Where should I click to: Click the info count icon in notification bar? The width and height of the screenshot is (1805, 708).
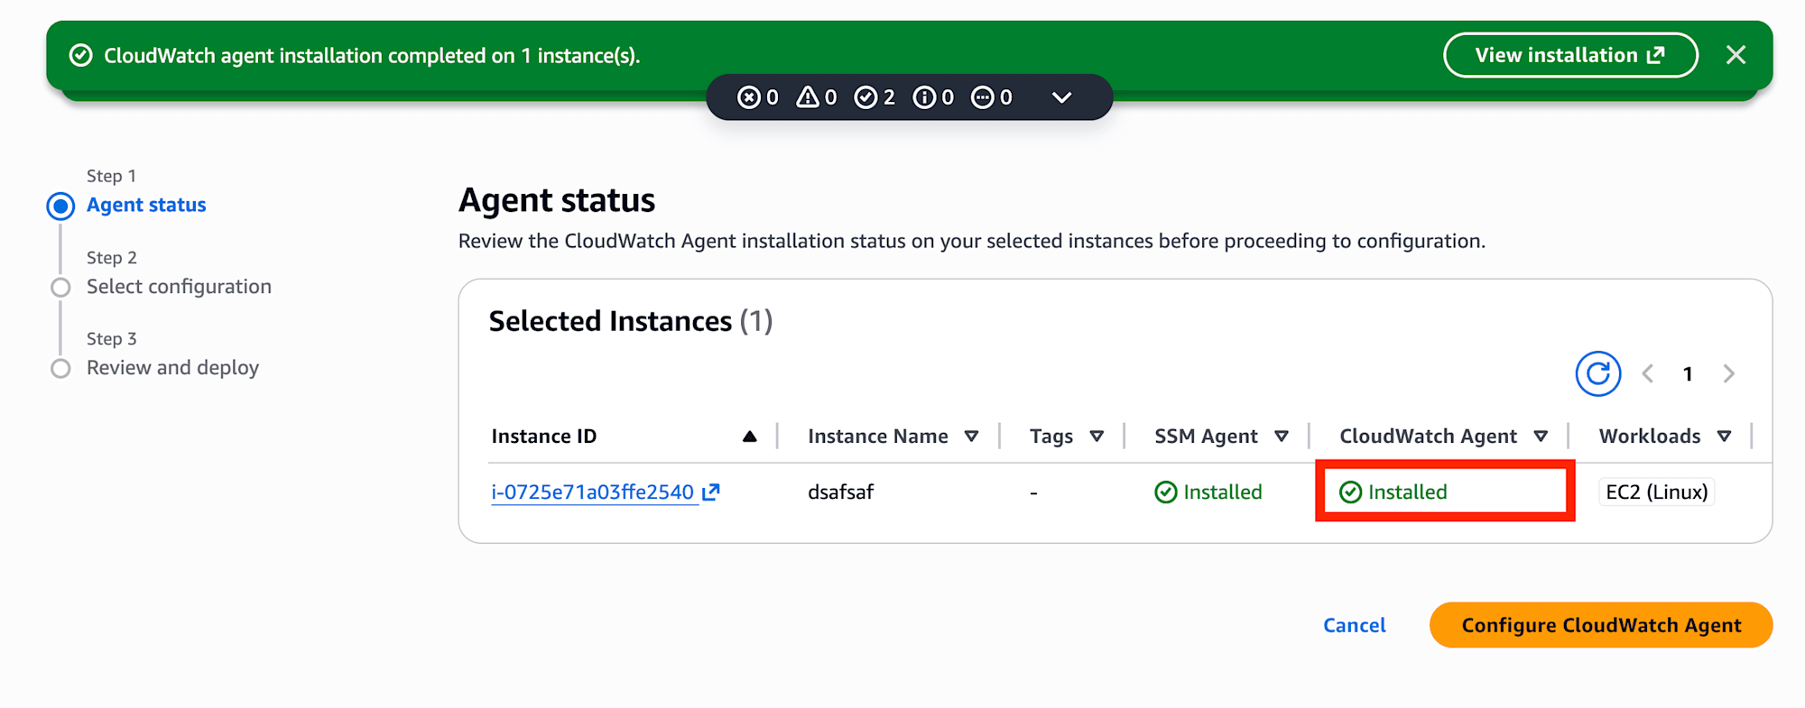coord(933,97)
